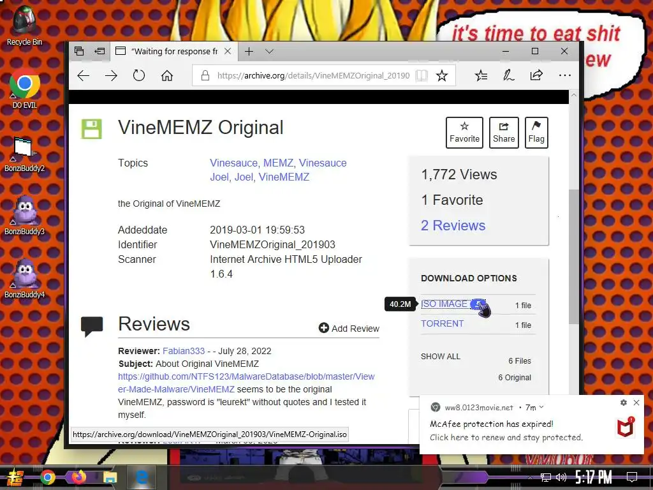Open the MEMZ topic link
653x490 pixels.
pyautogui.click(x=278, y=163)
